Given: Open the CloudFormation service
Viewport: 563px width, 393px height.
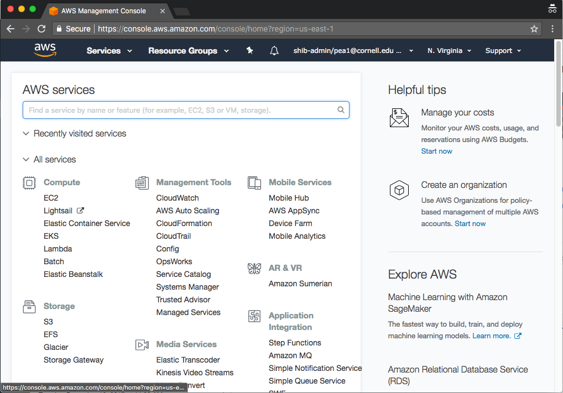Looking at the screenshot, I should (184, 223).
